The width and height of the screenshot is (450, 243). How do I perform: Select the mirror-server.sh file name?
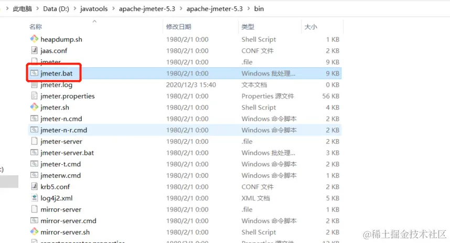click(x=65, y=232)
